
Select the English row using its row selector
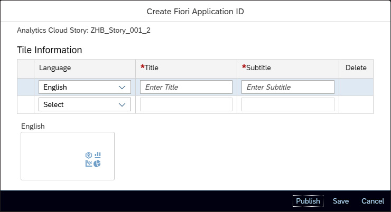coord(26,87)
